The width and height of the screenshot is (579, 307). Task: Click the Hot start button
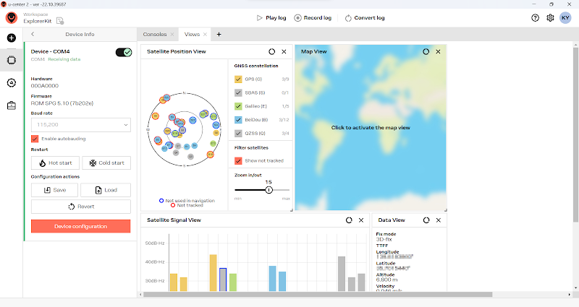pyautogui.click(x=56, y=163)
